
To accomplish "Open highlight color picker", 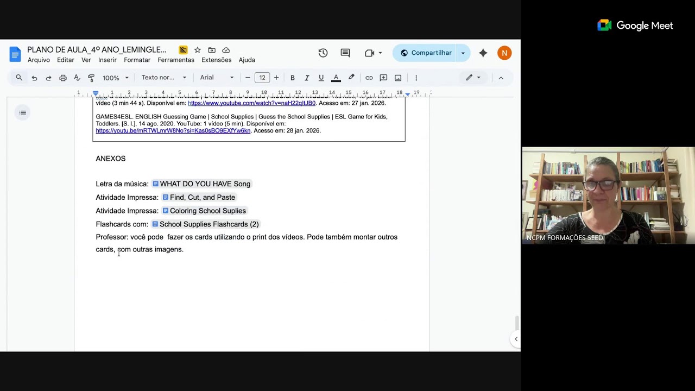I will tap(351, 78).
